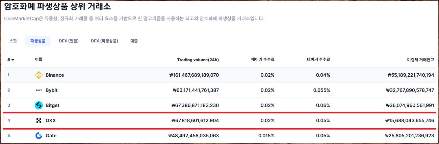The height and width of the screenshot is (144, 439).
Task: Open the DEX (파생상품) tab
Action: click(104, 41)
